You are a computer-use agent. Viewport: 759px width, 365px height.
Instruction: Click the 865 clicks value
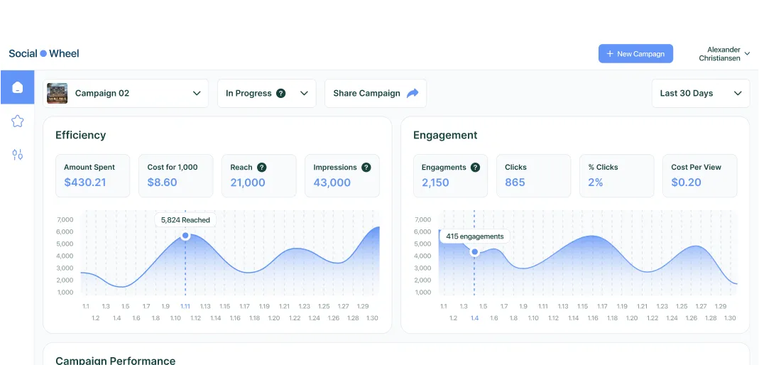[515, 182]
